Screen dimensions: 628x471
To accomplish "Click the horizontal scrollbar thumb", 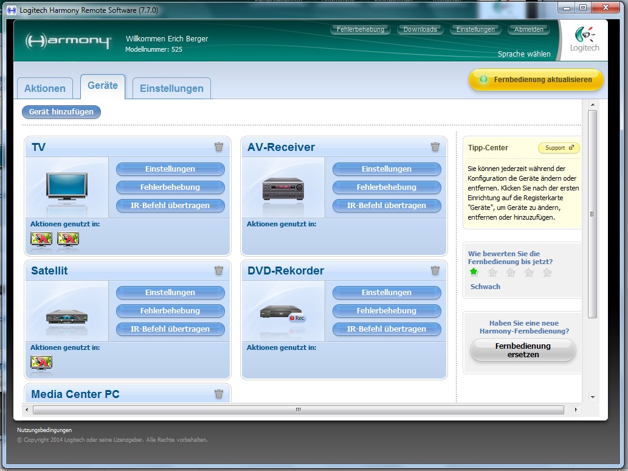I will (x=298, y=410).
